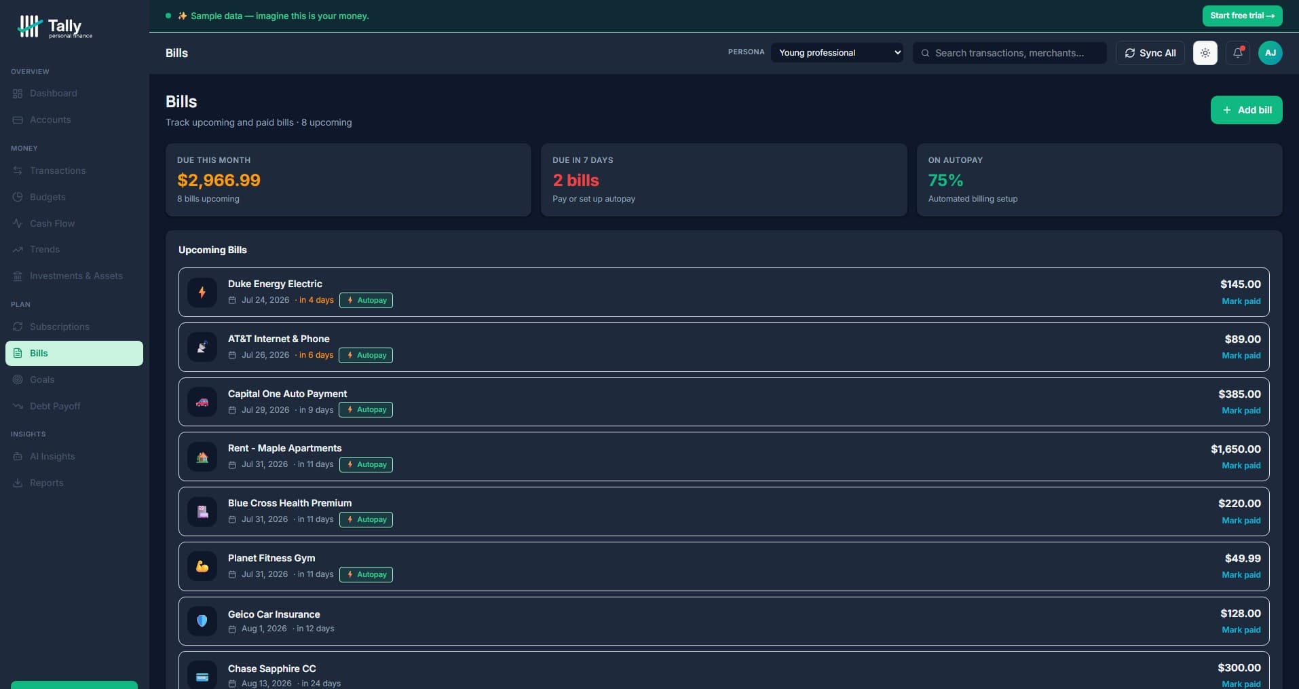Screen dimensions: 1299x689
Task: Click the Planet Fitness flexed arm icon
Action: tap(202, 566)
